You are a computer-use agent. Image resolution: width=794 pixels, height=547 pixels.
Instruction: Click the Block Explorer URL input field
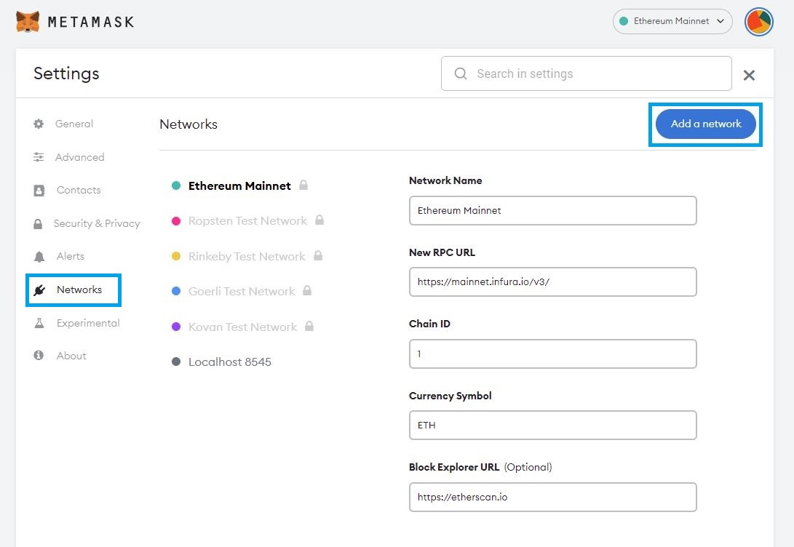[552, 497]
